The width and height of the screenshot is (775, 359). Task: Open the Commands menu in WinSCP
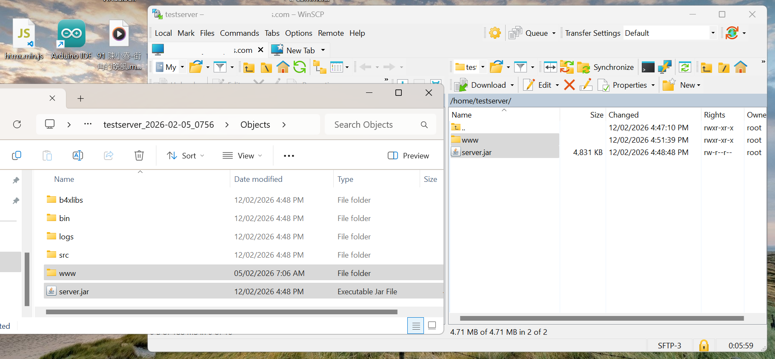coord(240,33)
